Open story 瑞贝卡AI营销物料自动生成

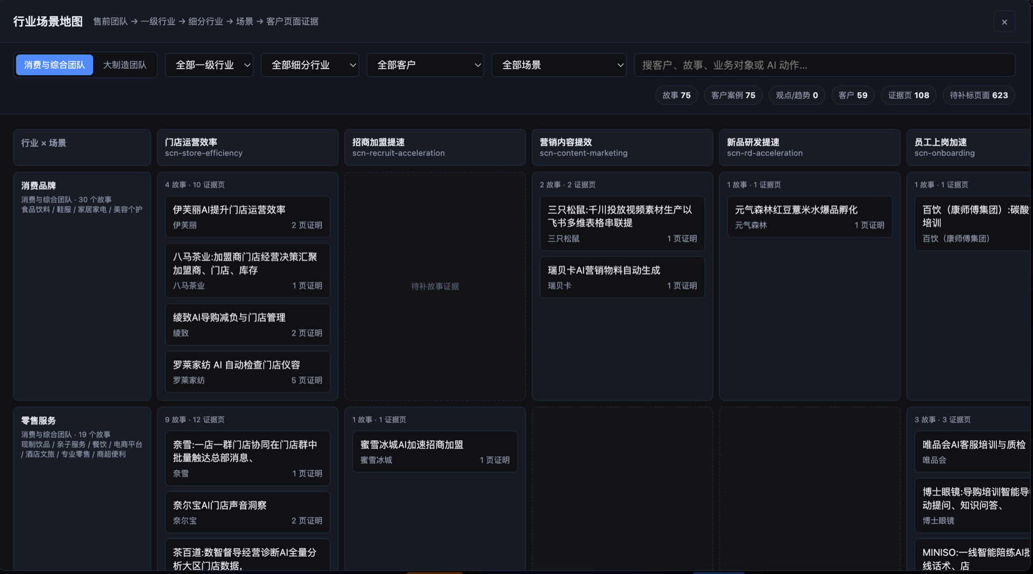pos(622,277)
